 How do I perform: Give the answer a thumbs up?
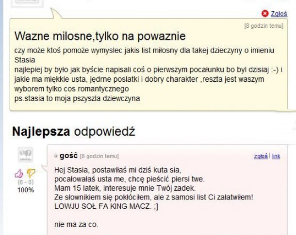click(19, 173)
